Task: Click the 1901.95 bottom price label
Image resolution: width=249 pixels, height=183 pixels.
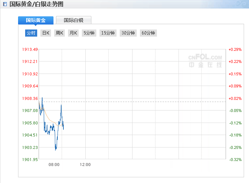Action: tap(30, 160)
